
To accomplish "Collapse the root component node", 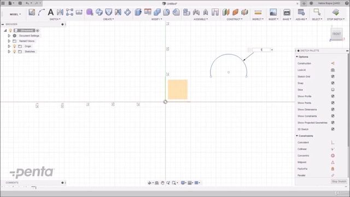I will pos(5,31).
